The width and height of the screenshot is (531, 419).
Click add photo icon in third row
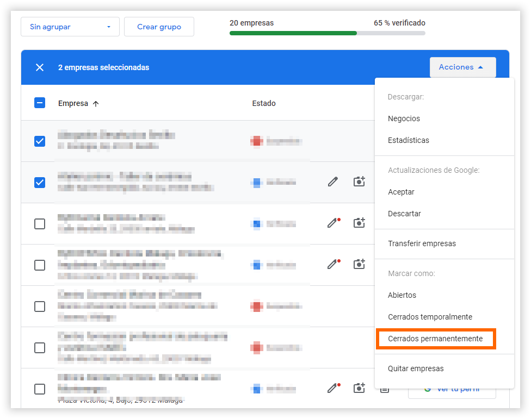click(359, 223)
